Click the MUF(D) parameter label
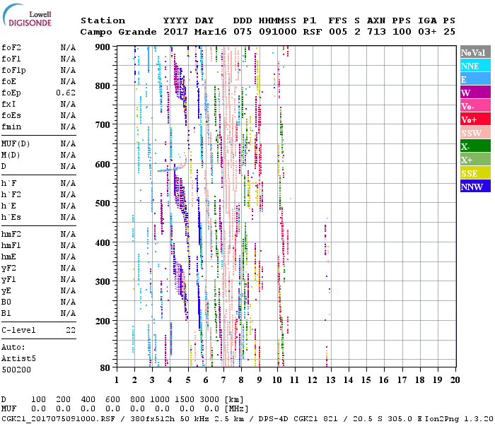The height and width of the screenshot is (424, 495). point(16,144)
